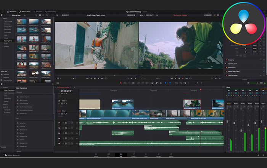Select the Selection Mode arrow tool

(121, 83)
